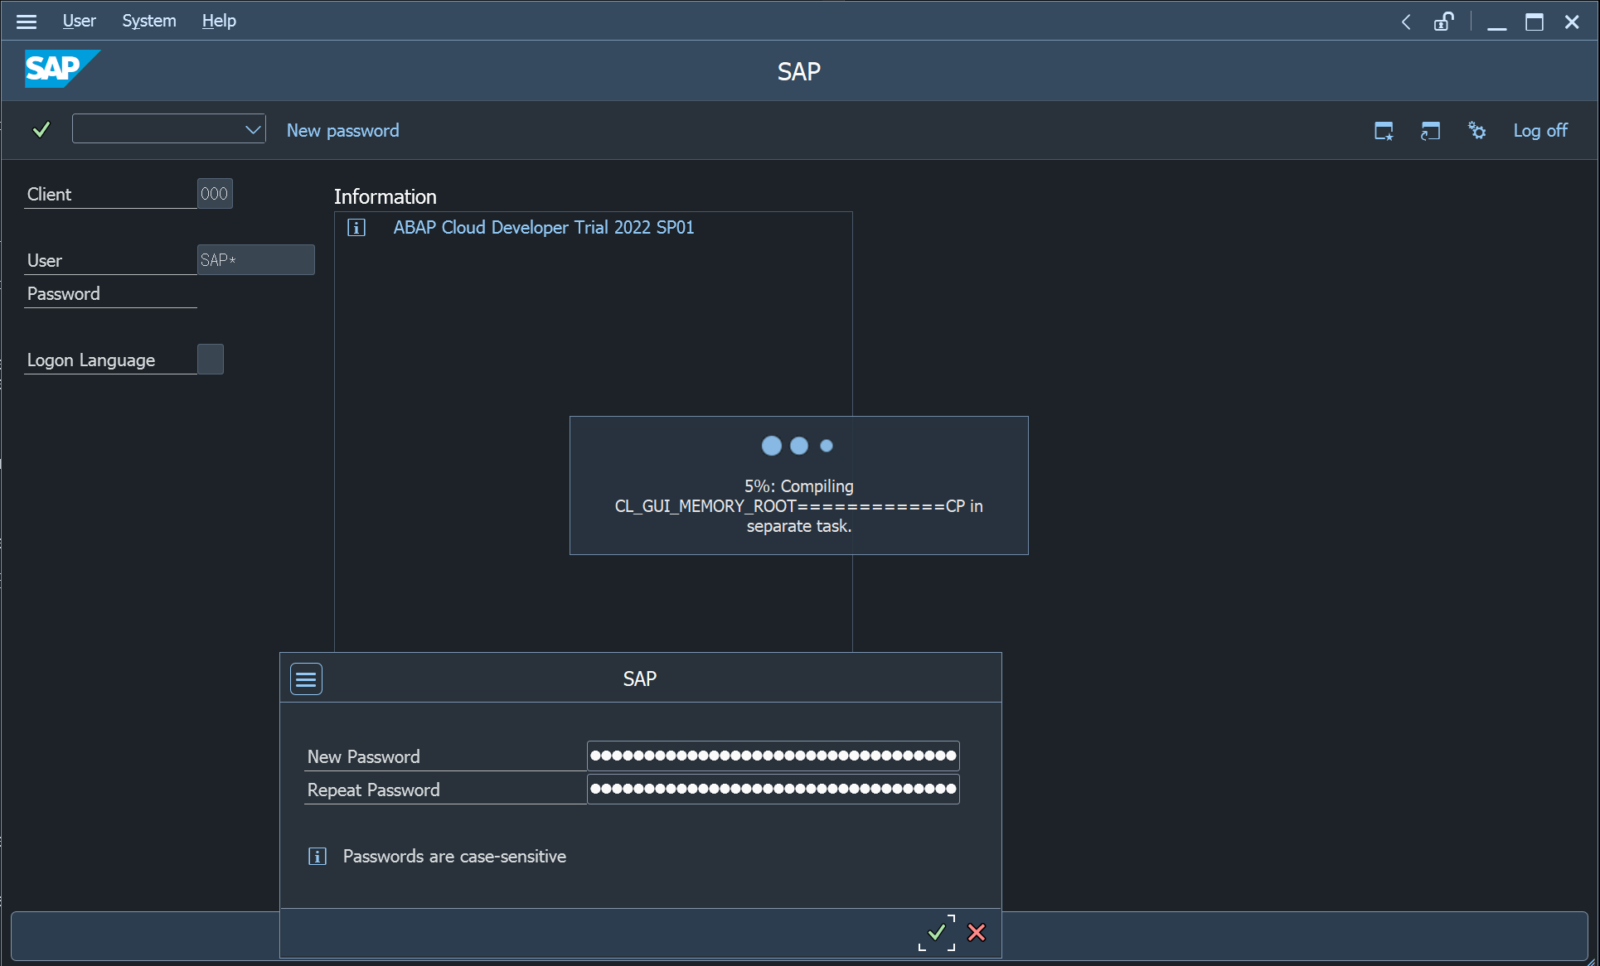Click Passwords are case-sensitive text

coord(454,856)
